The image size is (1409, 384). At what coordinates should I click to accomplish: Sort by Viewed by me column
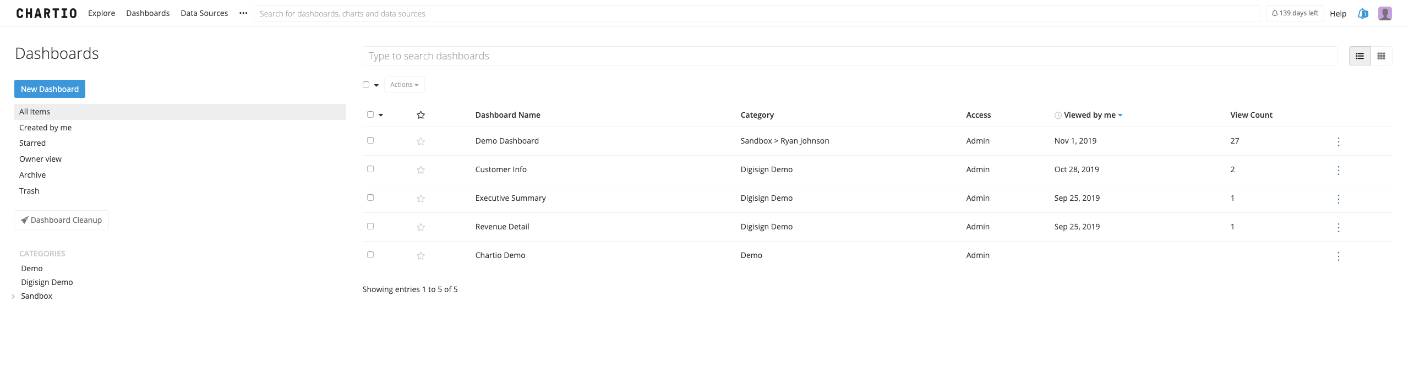1089,115
